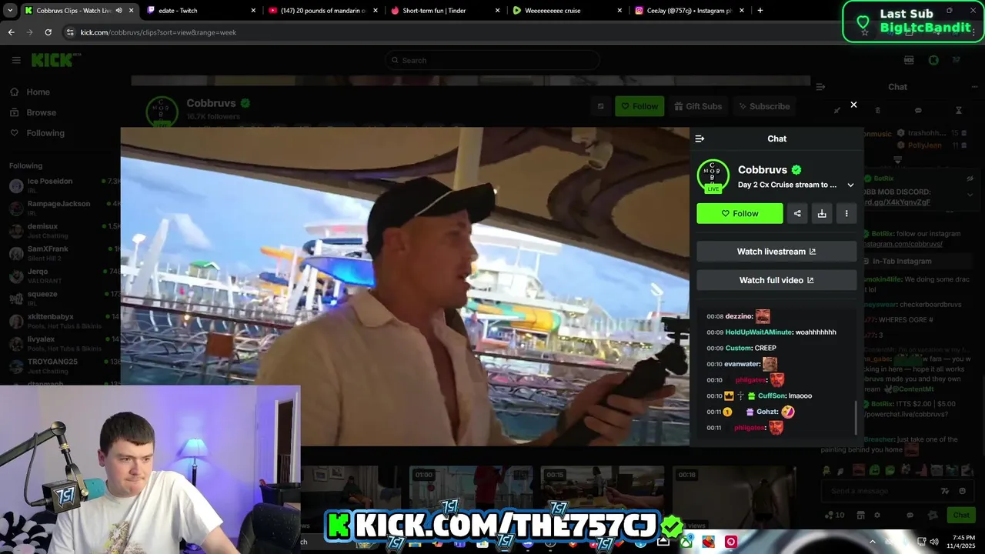Go back in browser history
Image resolution: width=985 pixels, height=554 pixels.
point(11,32)
